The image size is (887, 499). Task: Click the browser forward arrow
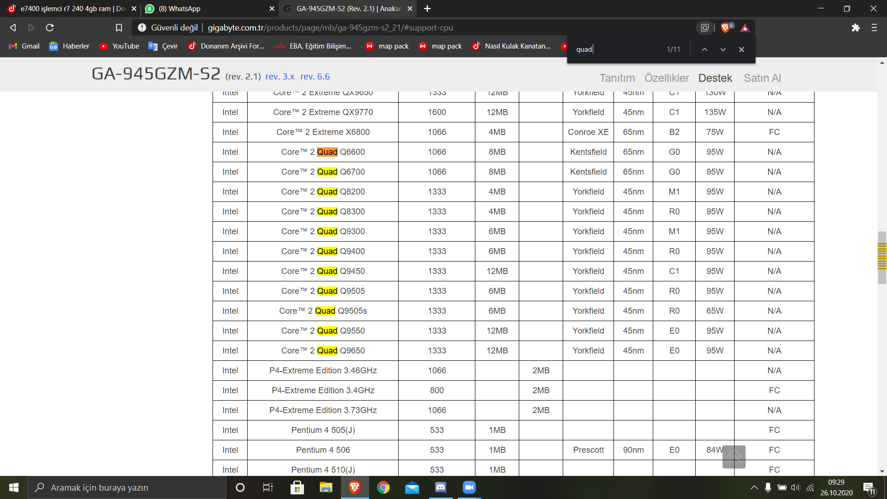[31, 28]
